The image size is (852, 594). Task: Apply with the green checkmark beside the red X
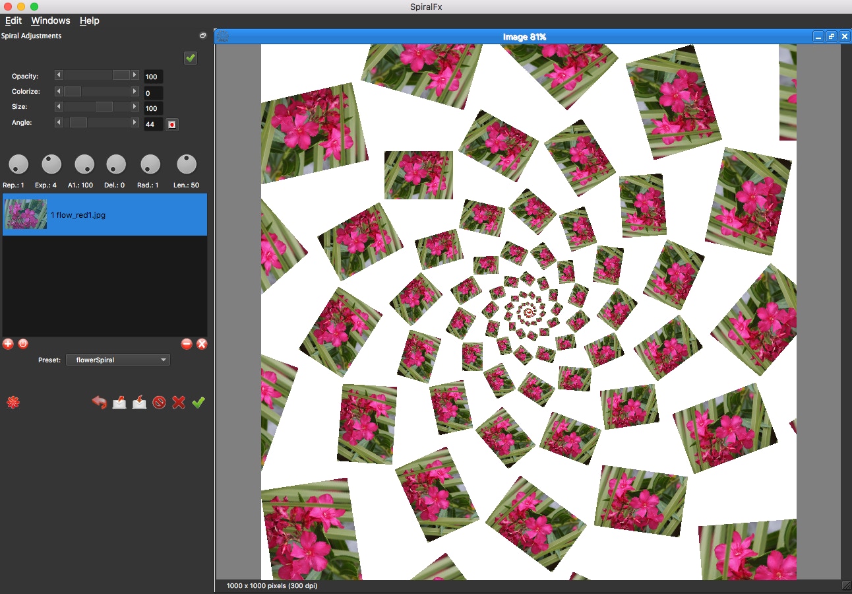pyautogui.click(x=198, y=402)
